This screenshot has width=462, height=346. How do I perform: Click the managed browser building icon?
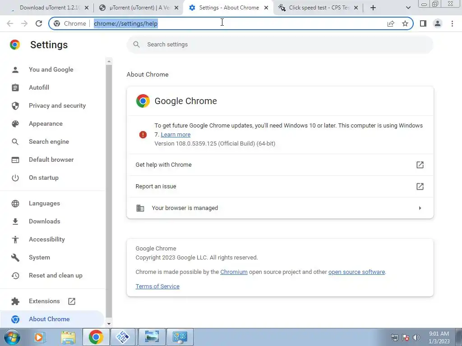[140, 208]
